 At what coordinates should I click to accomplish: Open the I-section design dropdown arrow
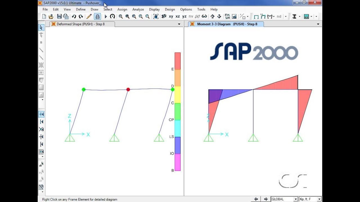(299, 17)
